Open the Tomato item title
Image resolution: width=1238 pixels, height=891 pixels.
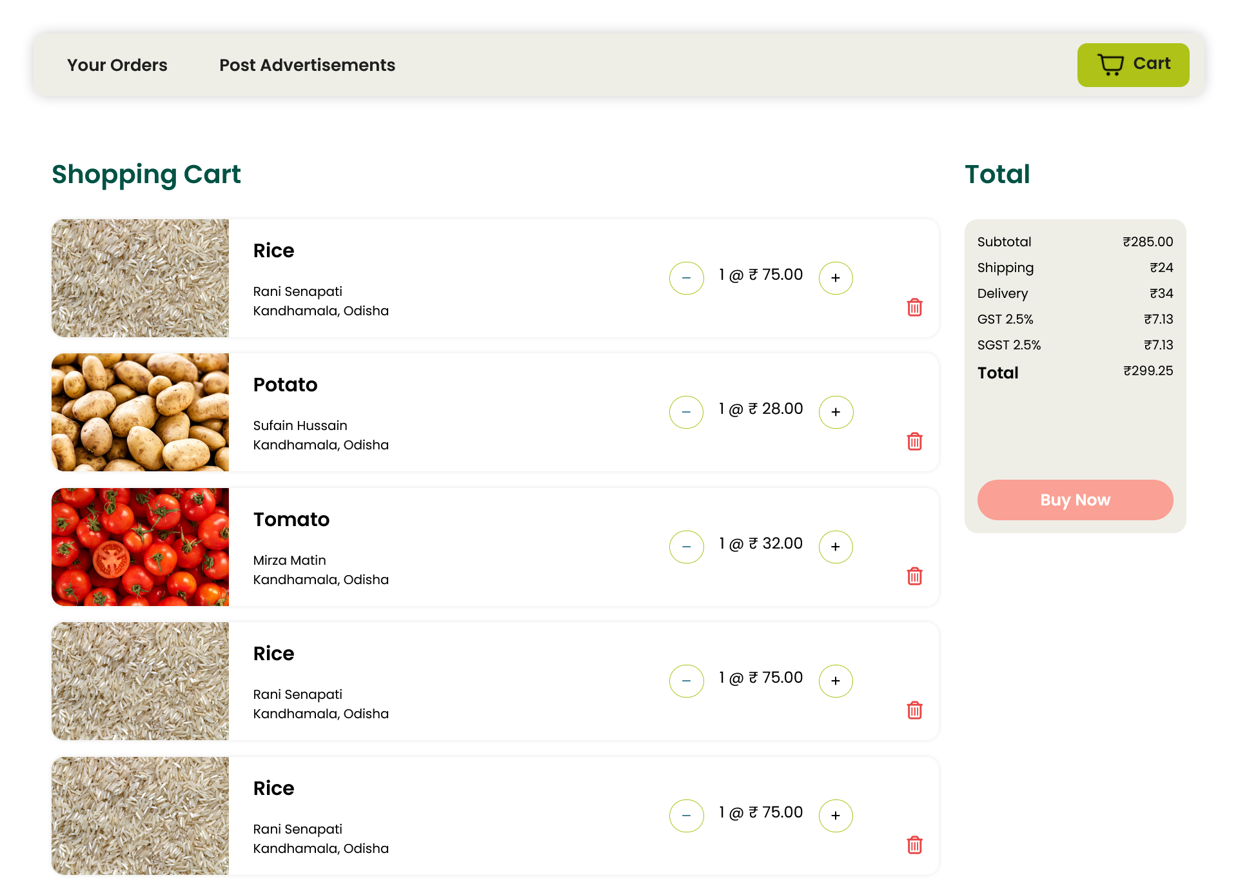pyautogui.click(x=291, y=520)
